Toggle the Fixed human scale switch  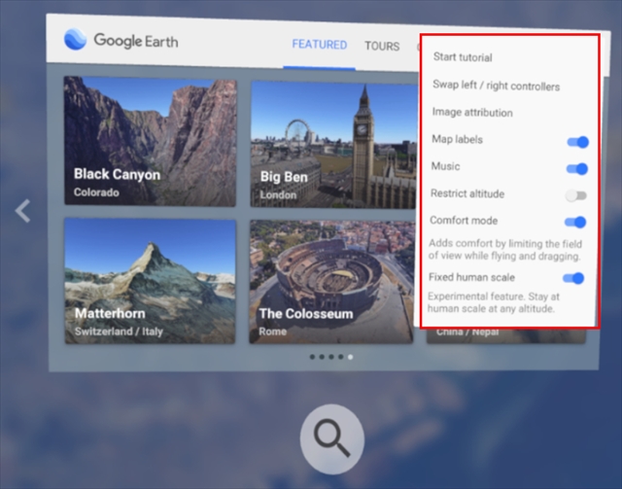(x=577, y=278)
